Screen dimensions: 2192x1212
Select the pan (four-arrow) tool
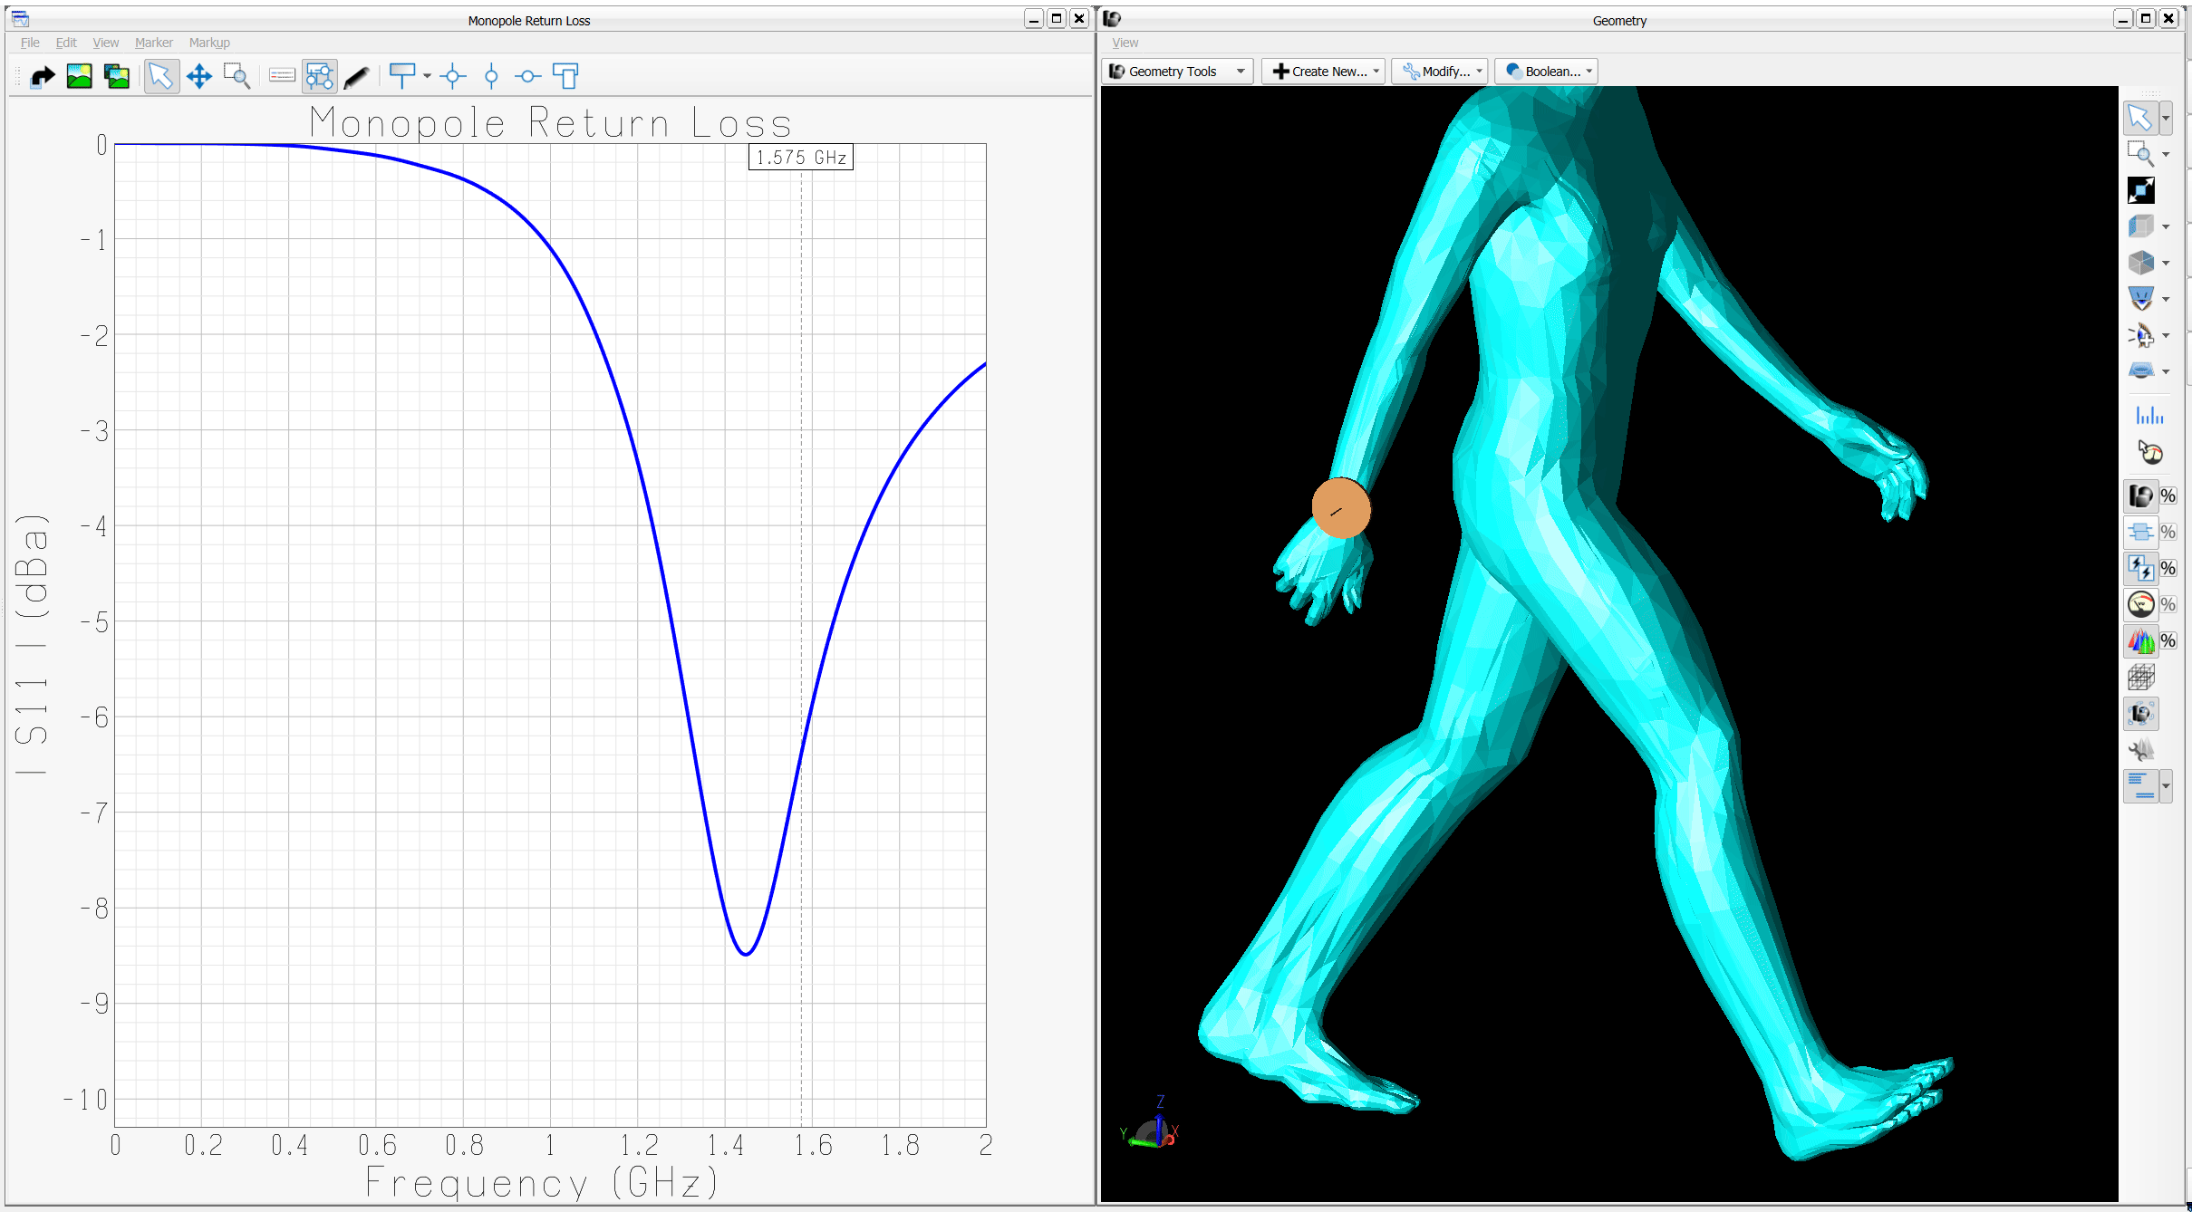[199, 77]
